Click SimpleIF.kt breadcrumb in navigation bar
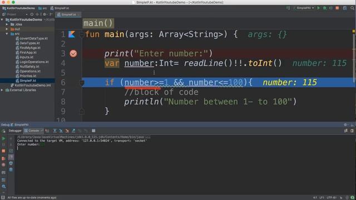356x200 pixels. 60,8
